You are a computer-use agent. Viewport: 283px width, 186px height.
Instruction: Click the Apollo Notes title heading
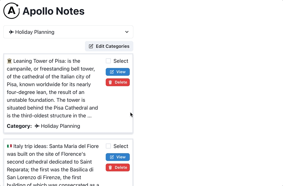[x=53, y=11]
